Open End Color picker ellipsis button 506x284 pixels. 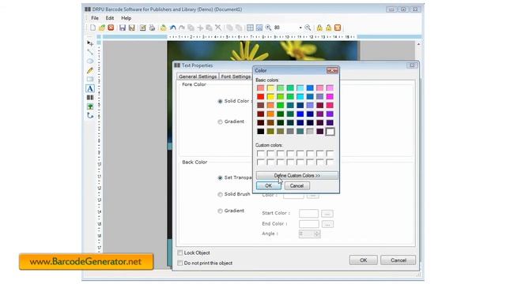[x=327, y=224]
